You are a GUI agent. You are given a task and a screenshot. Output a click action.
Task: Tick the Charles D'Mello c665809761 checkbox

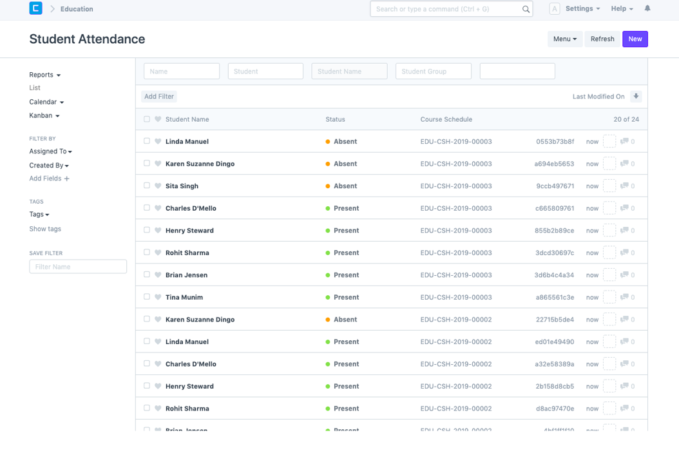[147, 208]
